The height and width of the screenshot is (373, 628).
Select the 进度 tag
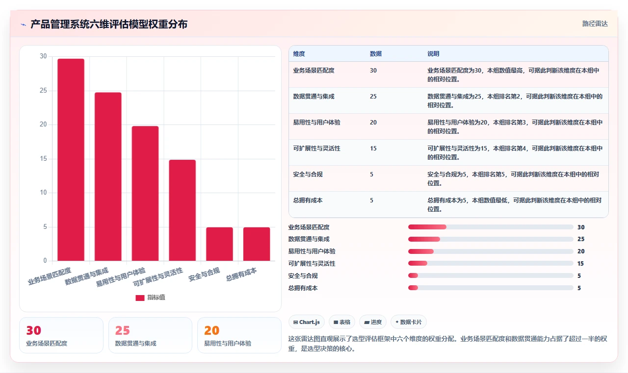[373, 322]
